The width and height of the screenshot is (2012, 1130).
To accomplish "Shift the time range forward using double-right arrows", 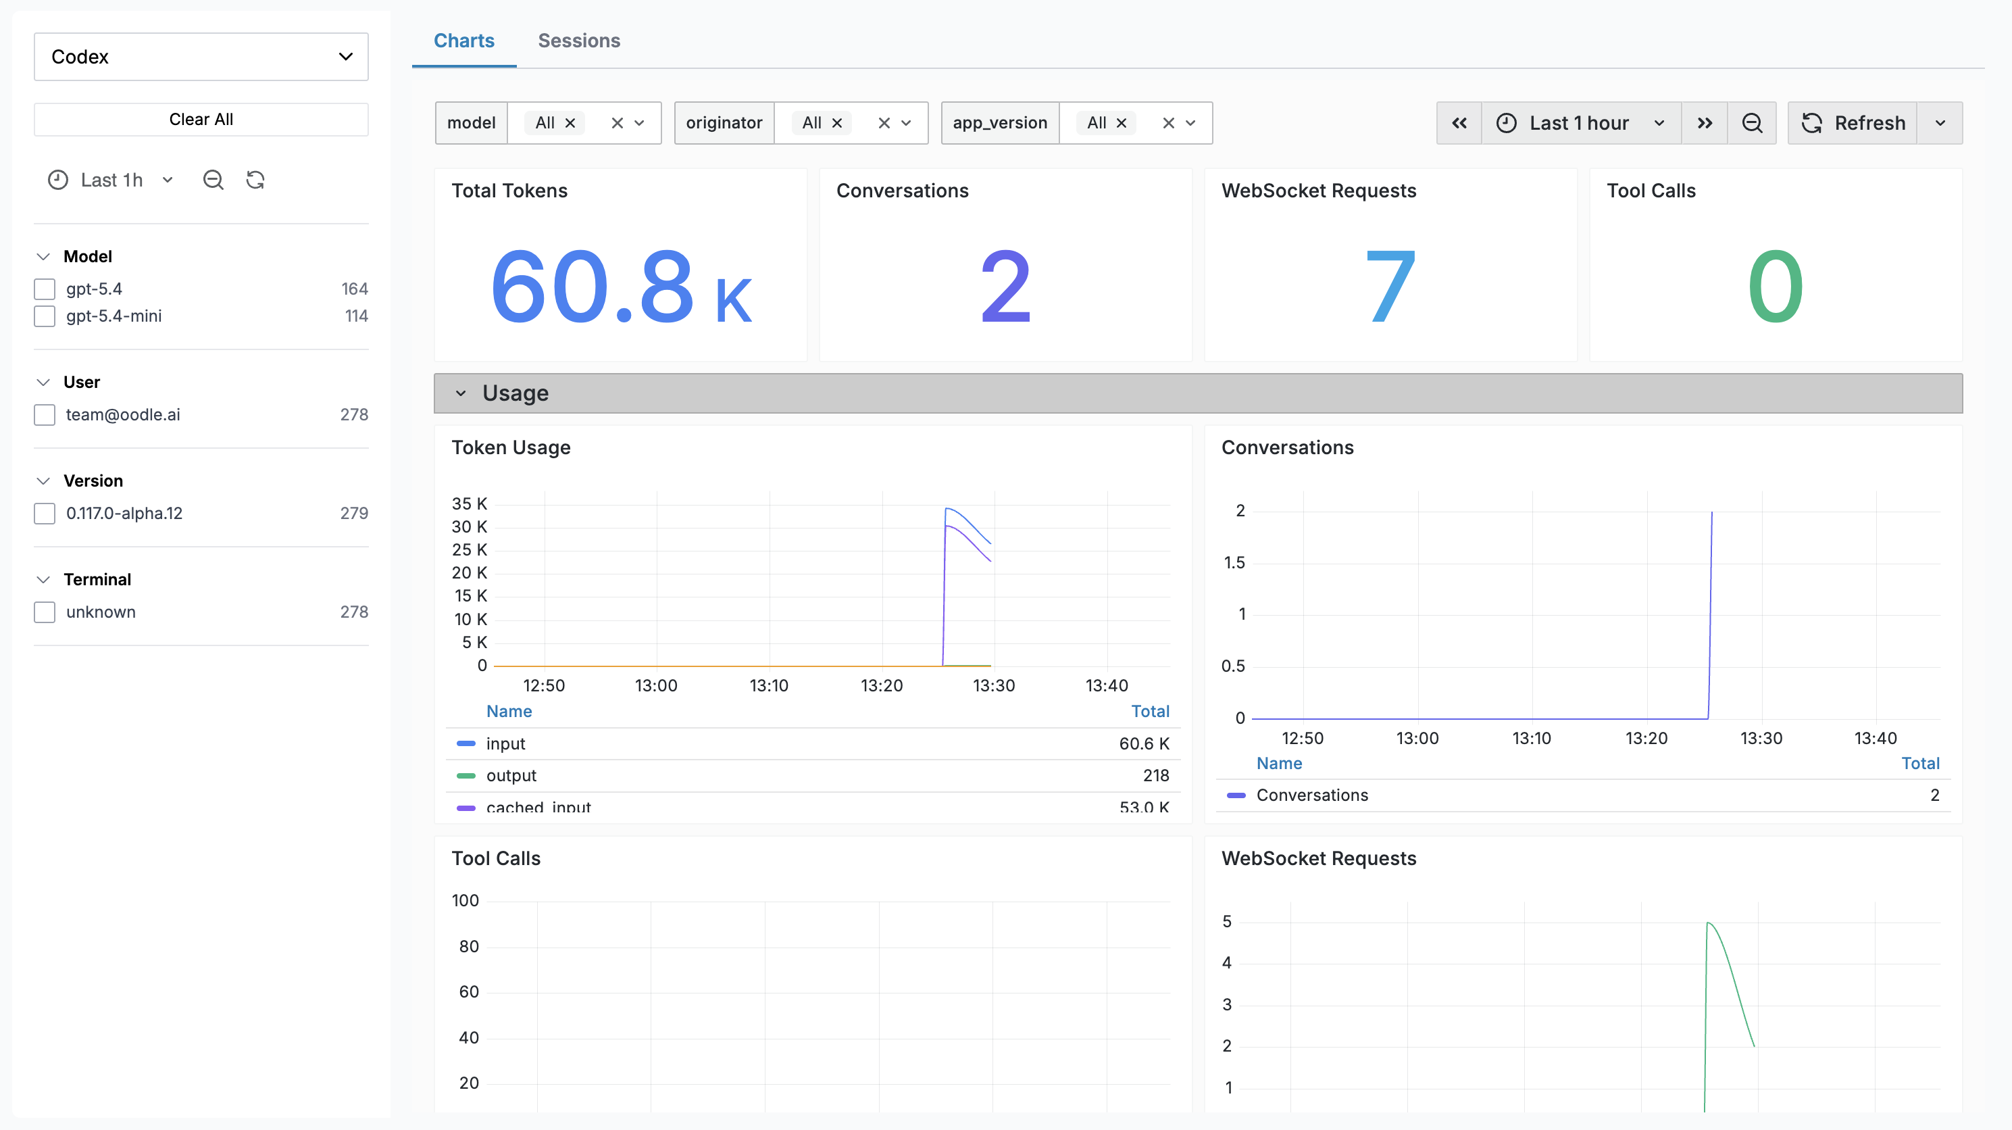I will [x=1705, y=123].
